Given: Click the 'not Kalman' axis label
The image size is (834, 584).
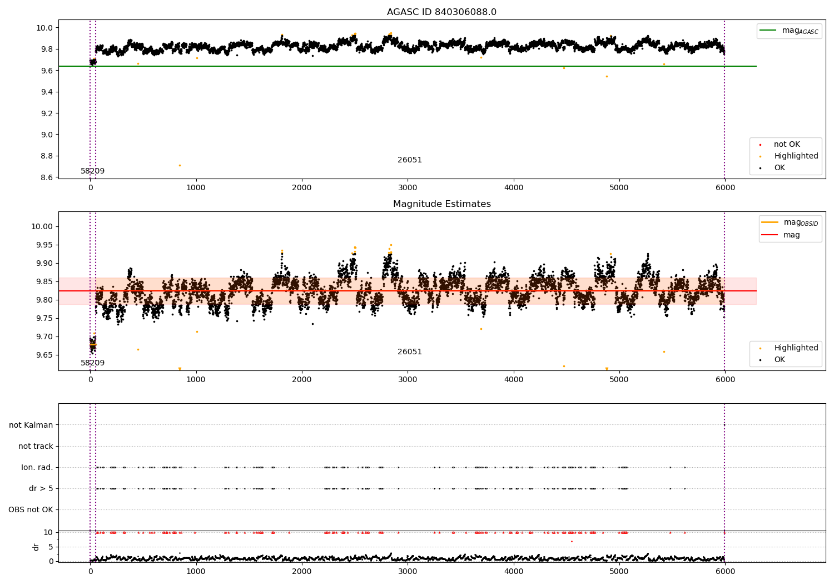Looking at the screenshot, I should tap(31, 425).
